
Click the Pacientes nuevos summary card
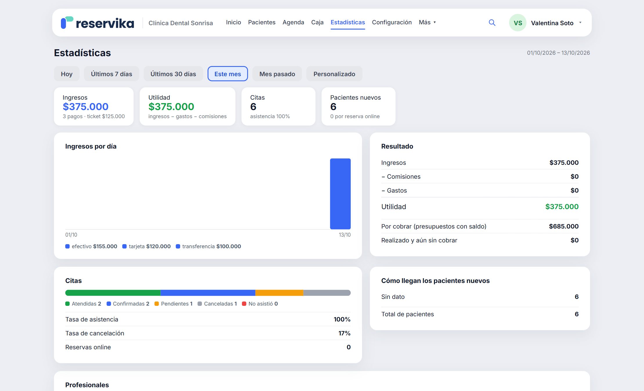[x=359, y=107]
